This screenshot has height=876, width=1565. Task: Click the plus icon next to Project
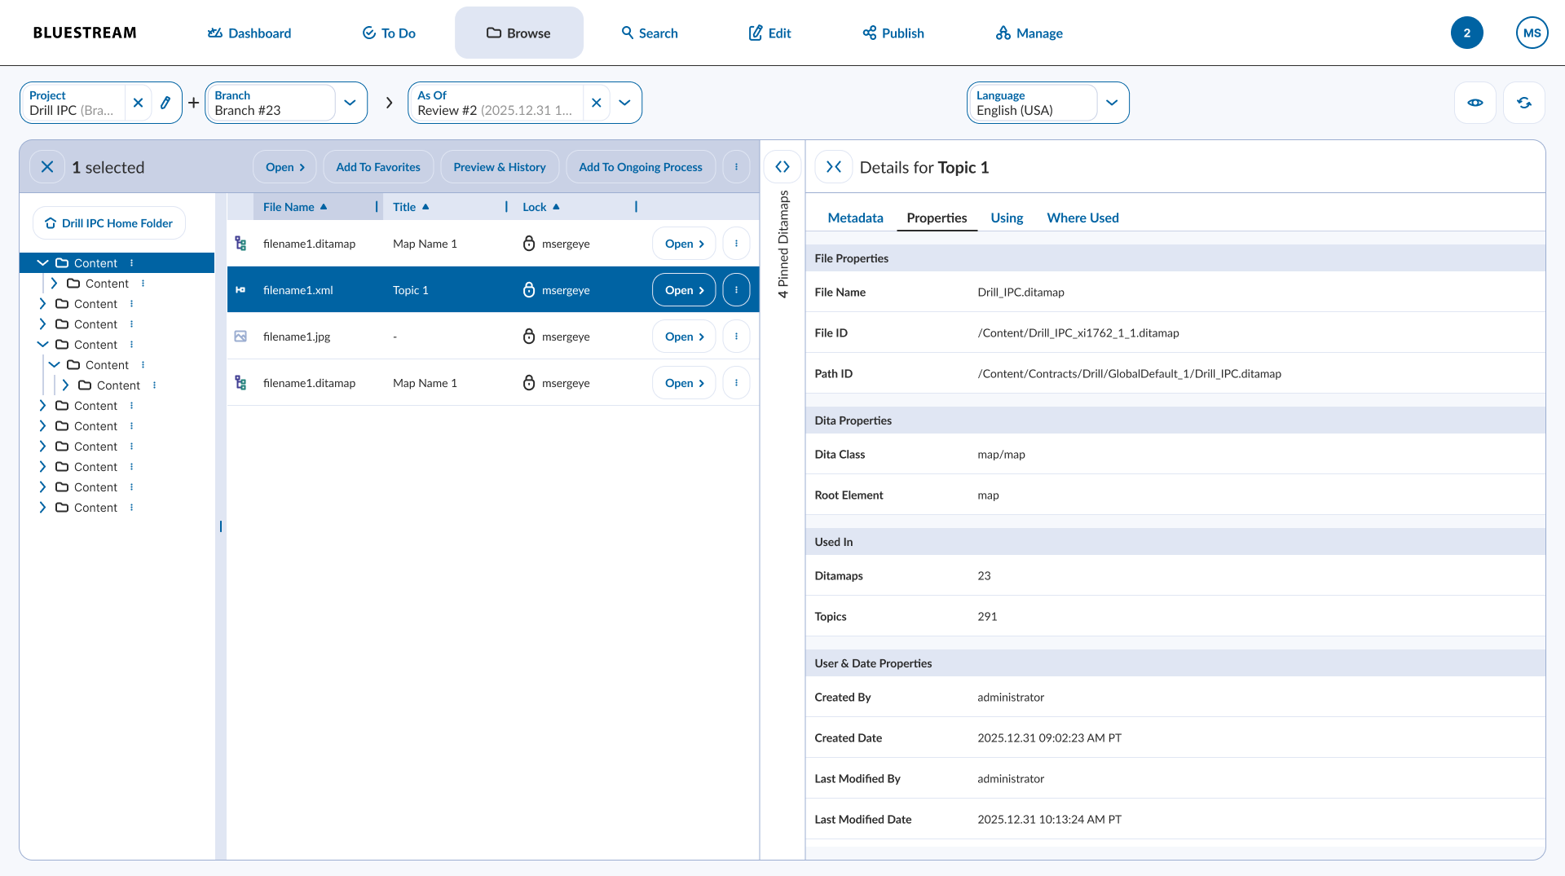[193, 103]
